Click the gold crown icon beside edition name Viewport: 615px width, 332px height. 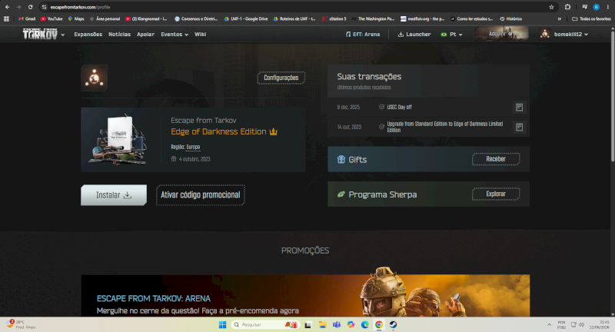[274, 131]
